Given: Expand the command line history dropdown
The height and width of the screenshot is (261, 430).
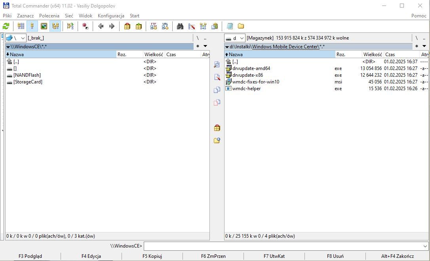Looking at the screenshot, I should coord(425,246).
